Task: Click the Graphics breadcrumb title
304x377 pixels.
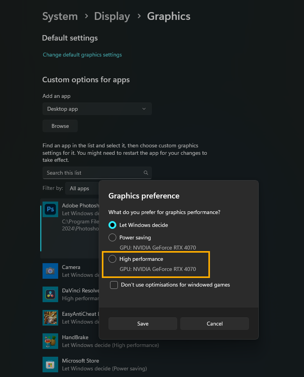Action: click(x=169, y=16)
